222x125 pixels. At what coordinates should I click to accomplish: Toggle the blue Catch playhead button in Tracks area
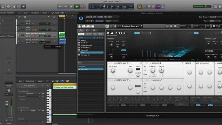click(62, 13)
